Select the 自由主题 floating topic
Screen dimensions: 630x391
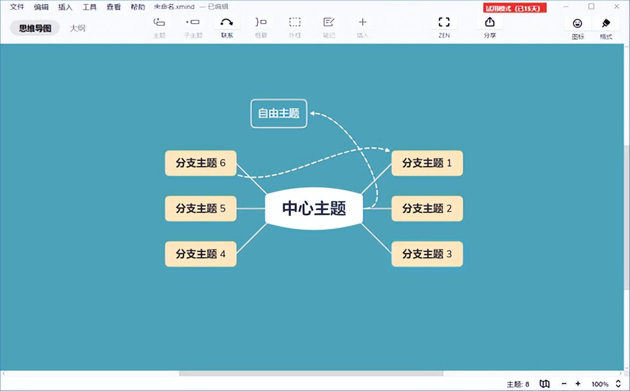point(279,113)
